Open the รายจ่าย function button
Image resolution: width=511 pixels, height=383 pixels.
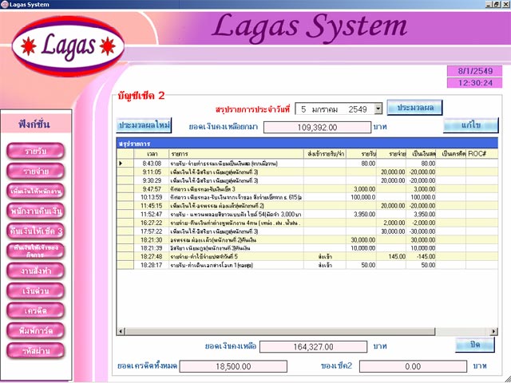click(x=35, y=172)
